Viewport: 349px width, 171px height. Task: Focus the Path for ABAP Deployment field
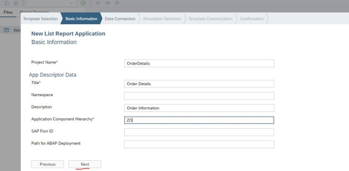pos(199,144)
